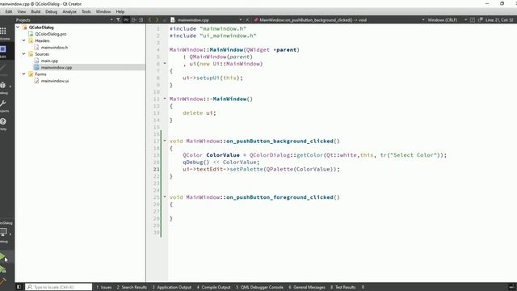Click setPalette on line 21
Viewport: 517px width, 291px height.
click(x=246, y=169)
